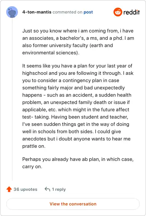Viewport: 146px width, 216px height.
Task: Click the paragraph starting "It seems like you"
Action: point(78,106)
